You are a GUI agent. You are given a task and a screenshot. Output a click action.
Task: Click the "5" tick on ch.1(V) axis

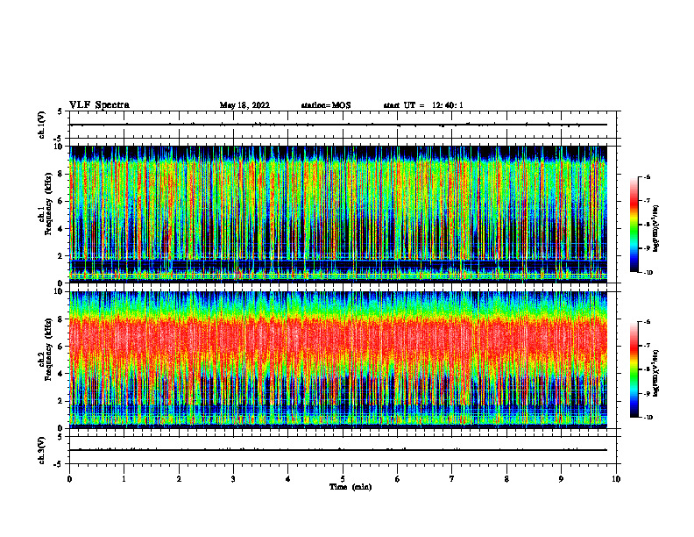(x=60, y=111)
